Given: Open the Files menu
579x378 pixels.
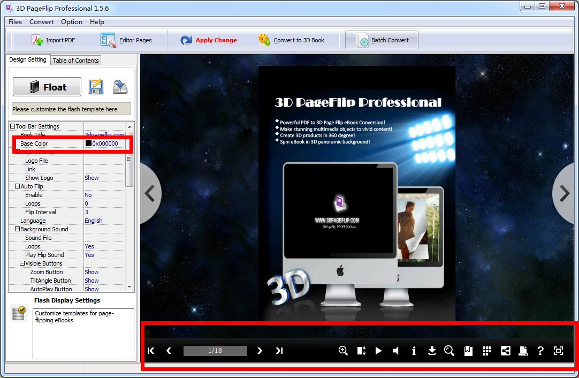Looking at the screenshot, I should [x=15, y=22].
